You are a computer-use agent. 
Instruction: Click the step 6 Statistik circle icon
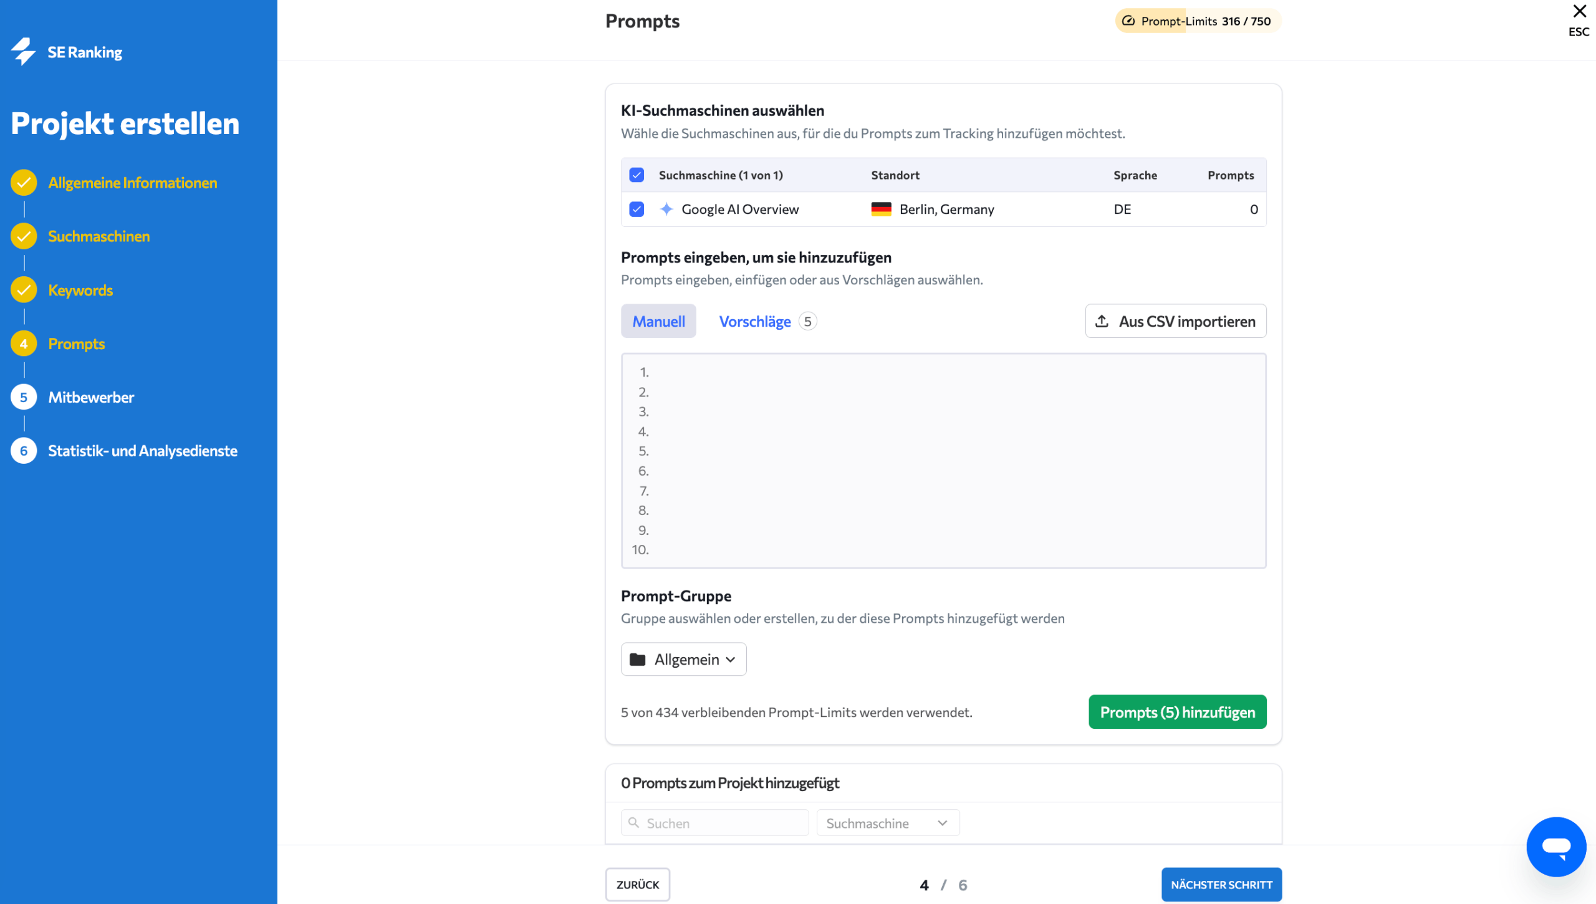tap(24, 451)
